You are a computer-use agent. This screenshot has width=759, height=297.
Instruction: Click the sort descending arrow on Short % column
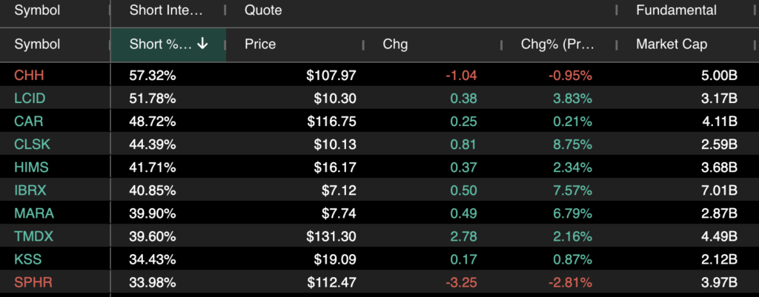click(202, 44)
